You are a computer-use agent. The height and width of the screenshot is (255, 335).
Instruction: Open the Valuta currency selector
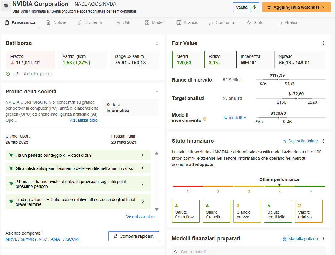(x=246, y=7)
